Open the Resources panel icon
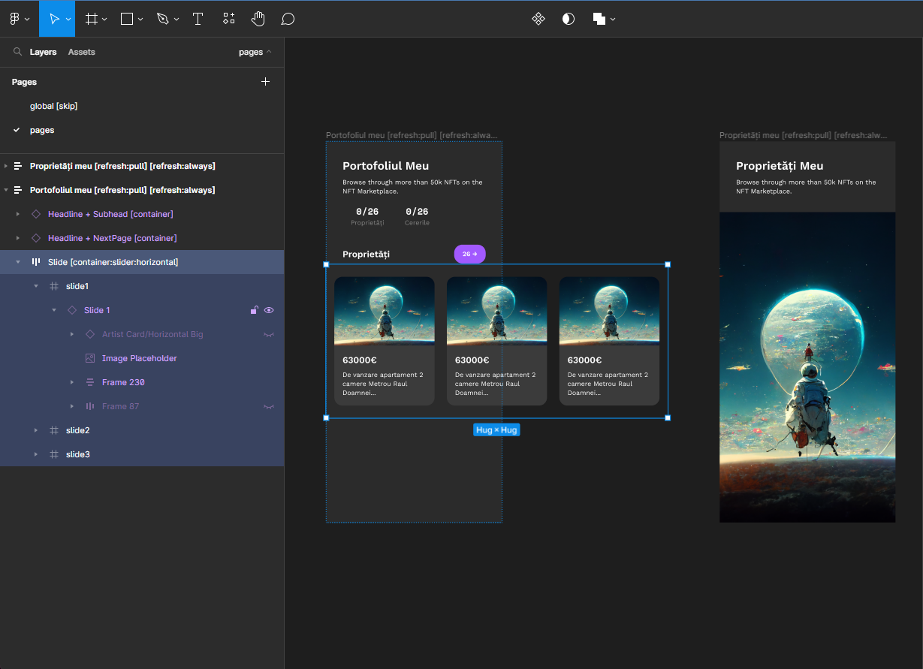Image resolution: width=923 pixels, height=669 pixels. (229, 19)
